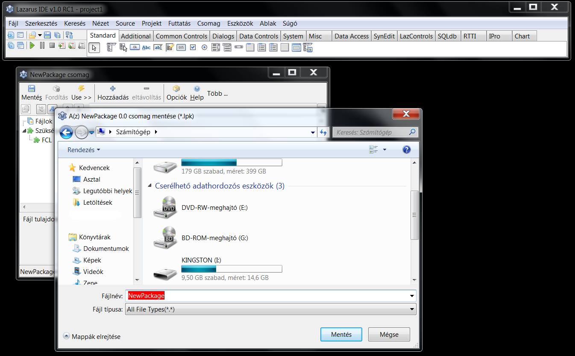Image resolution: width=575 pixels, height=356 pixels.
Task: Click the Fájlnév input field containing NewPackage
Action: click(x=270, y=296)
